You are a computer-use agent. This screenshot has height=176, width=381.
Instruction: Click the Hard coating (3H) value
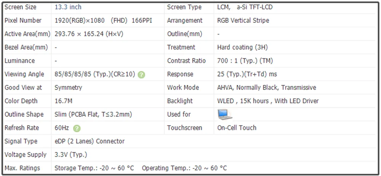point(242,47)
